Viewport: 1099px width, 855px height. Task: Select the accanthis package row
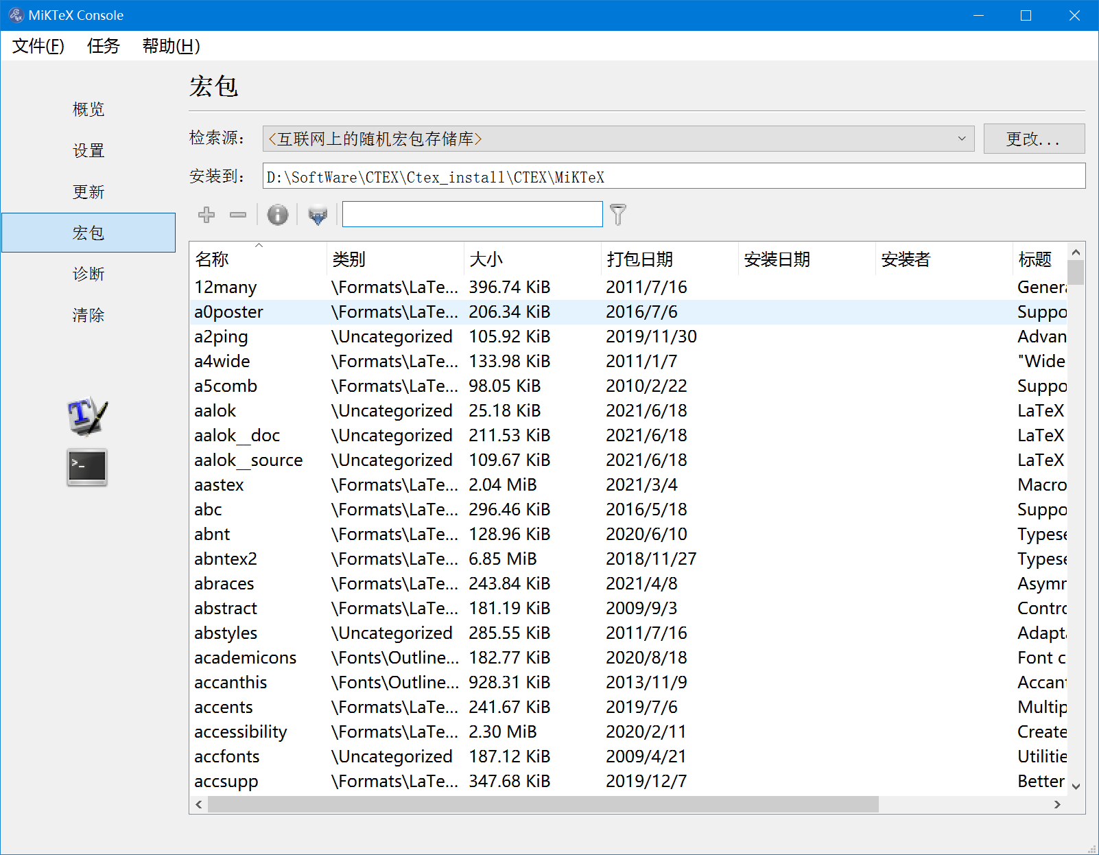pyautogui.click(x=628, y=682)
